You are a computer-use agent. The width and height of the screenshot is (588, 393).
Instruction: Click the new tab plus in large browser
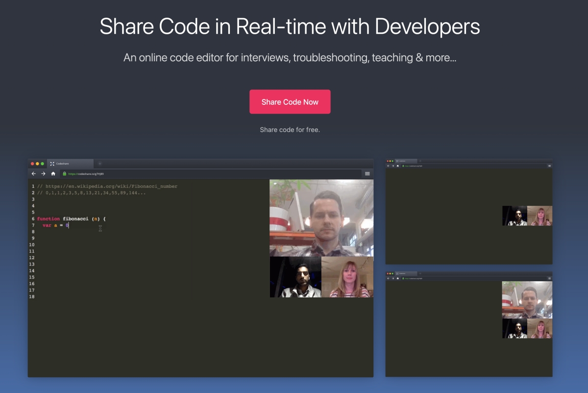pos(100,163)
